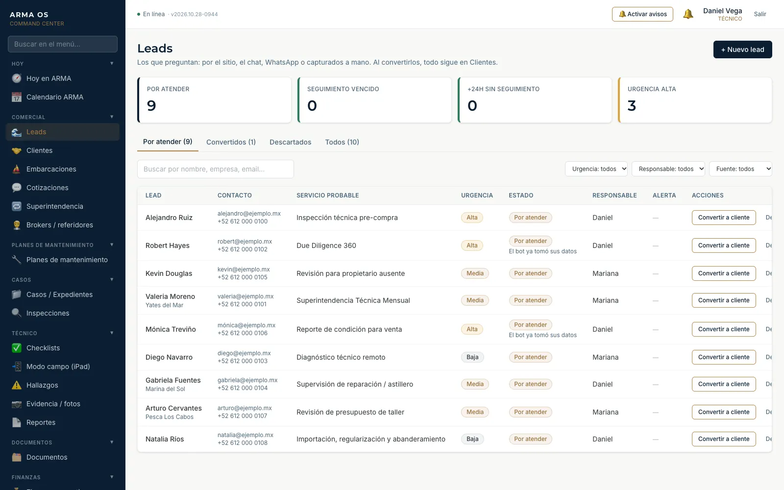The image size is (784, 490).
Task: Click the Planes de mantenimiento wrench icon
Action: pyautogui.click(x=17, y=260)
